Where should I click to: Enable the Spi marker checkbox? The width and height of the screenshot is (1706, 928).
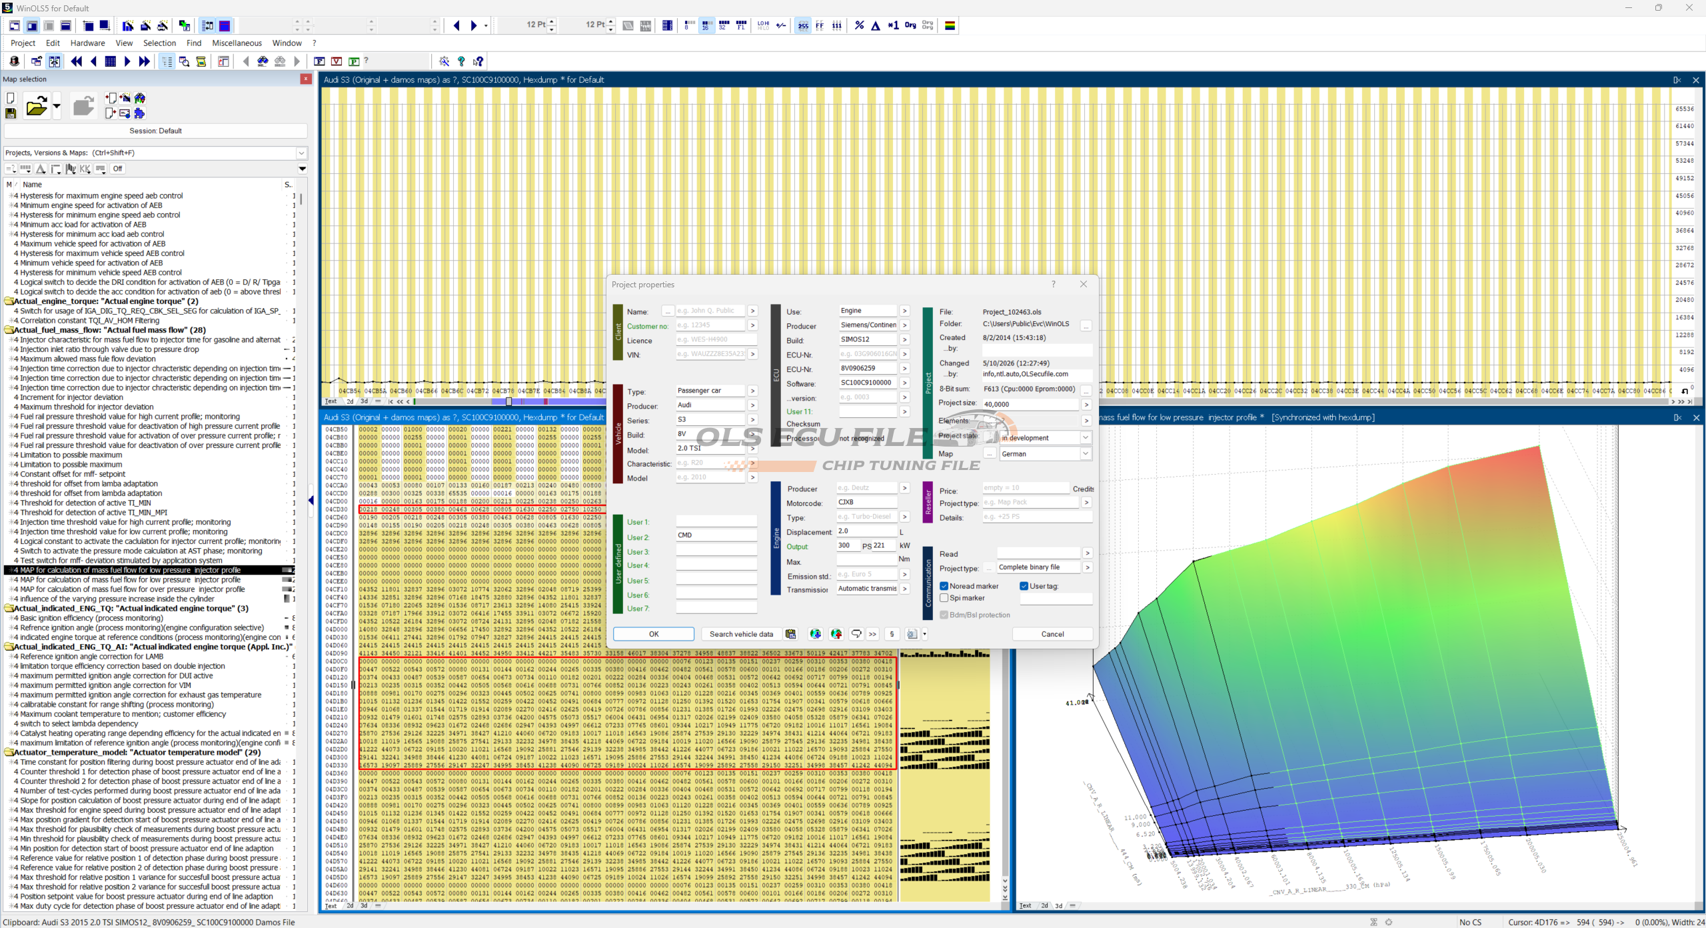(x=944, y=599)
